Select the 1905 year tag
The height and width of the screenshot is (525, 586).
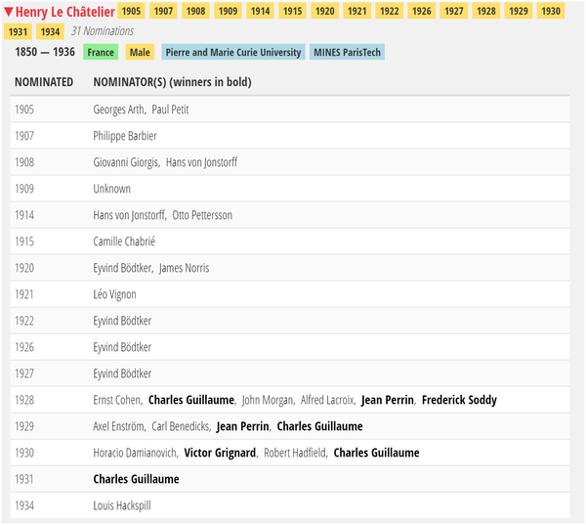coord(131,11)
